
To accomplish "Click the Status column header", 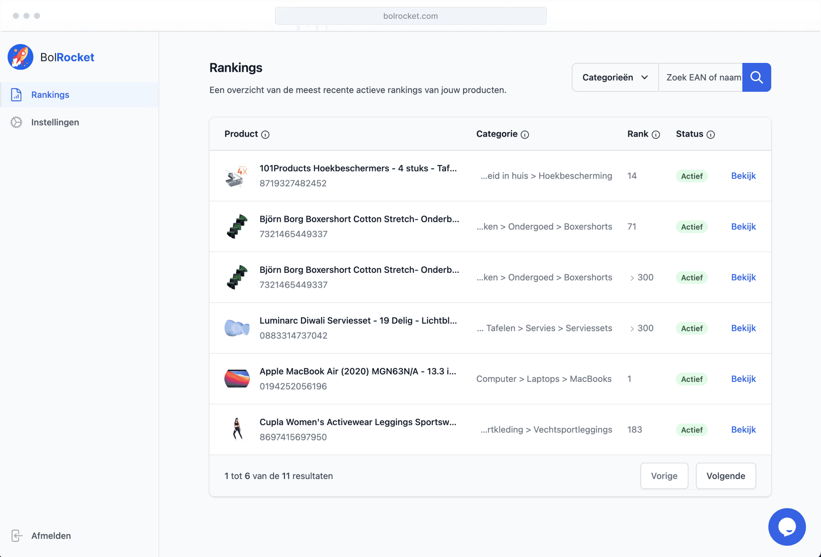I will click(x=690, y=134).
